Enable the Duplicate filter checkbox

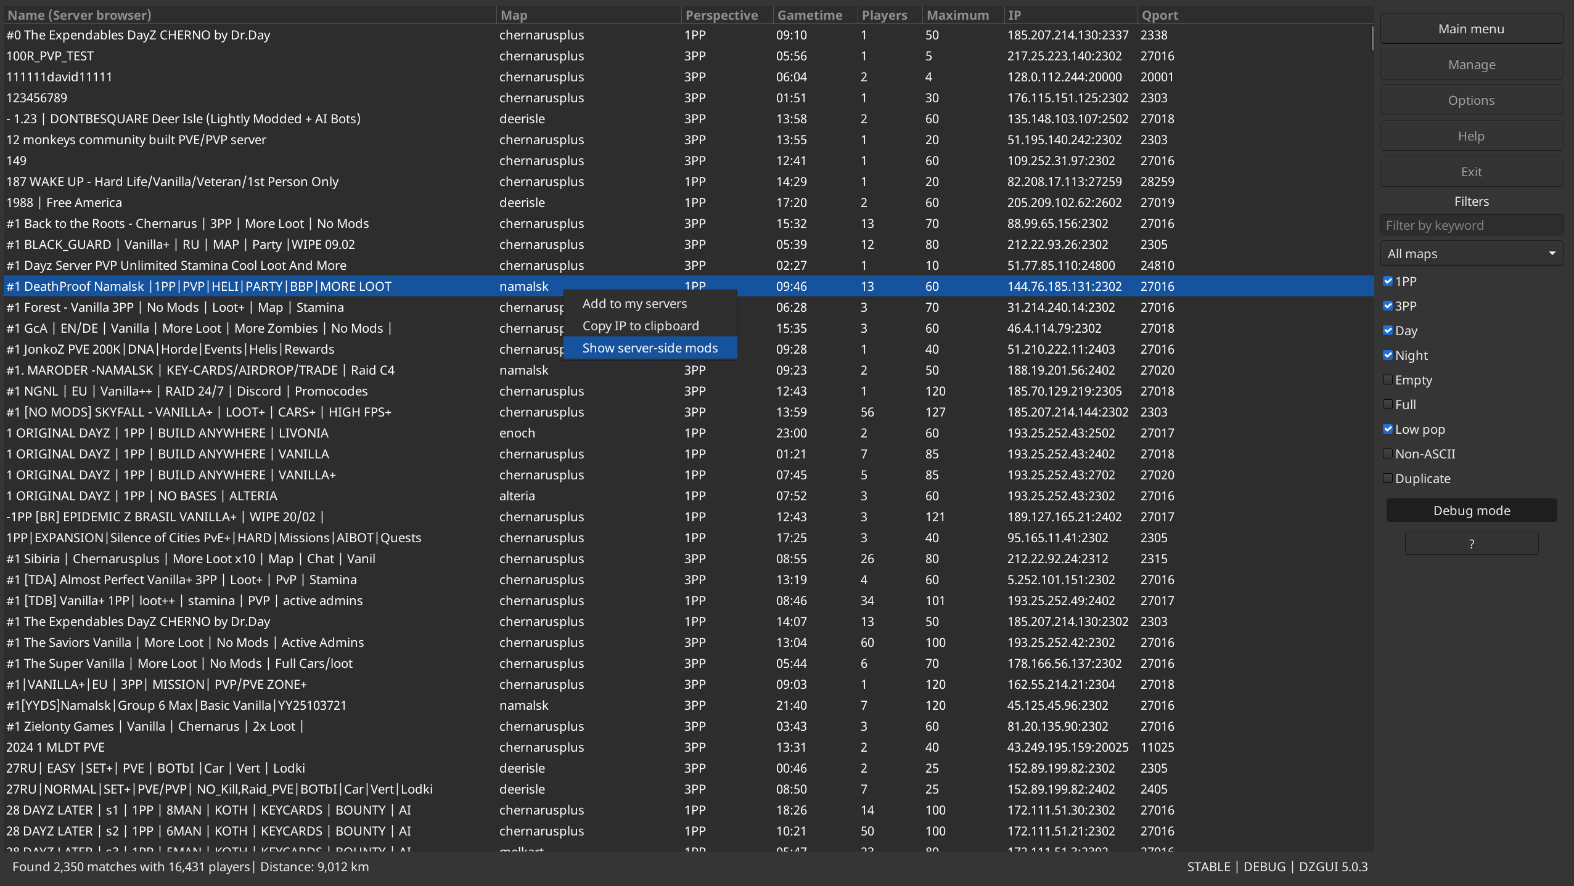[x=1388, y=479]
